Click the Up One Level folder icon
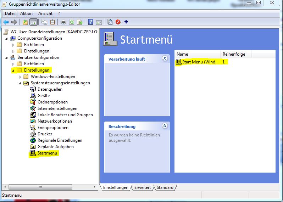 (x=25, y=22)
